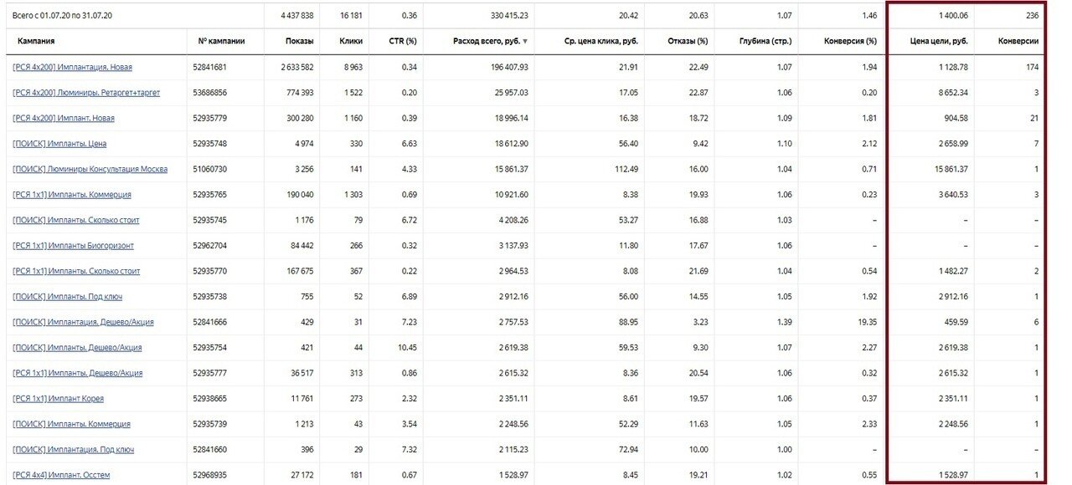The width and height of the screenshot is (1072, 485).
Task: Click the sort arrow beside Расход всего
Action: (x=525, y=41)
